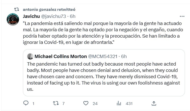
Task: Click the 431 views count
Action: [129, 103]
